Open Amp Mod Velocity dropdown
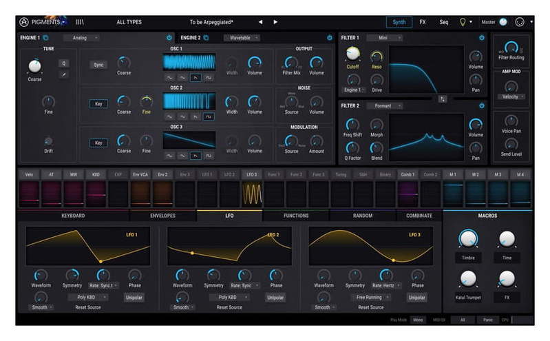550x341 pixels. 511,97
